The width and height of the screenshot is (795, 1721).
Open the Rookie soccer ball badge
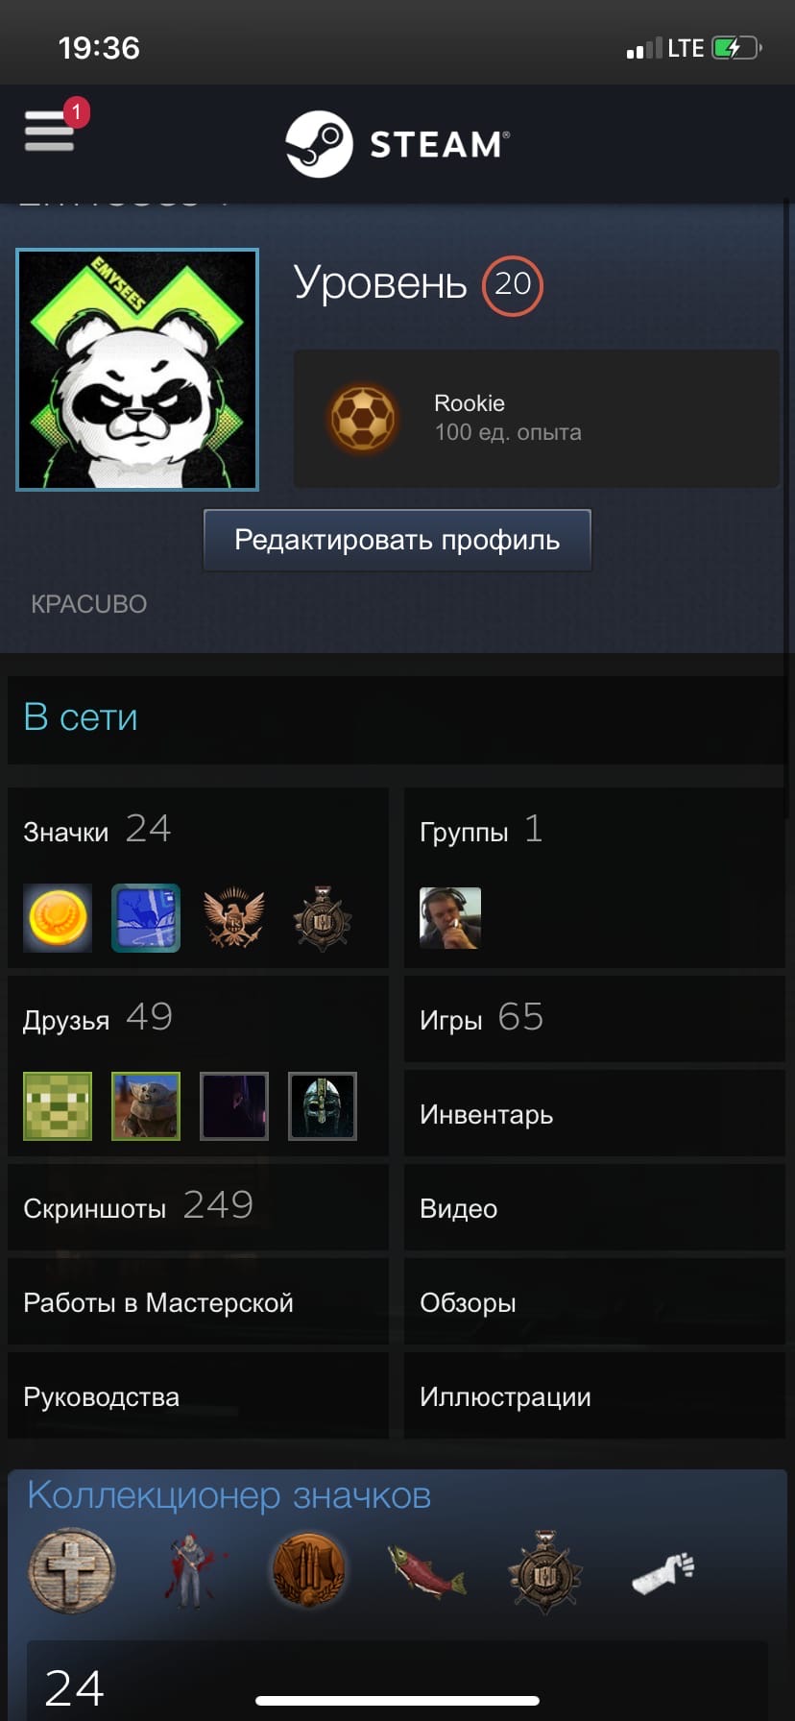pos(363,419)
